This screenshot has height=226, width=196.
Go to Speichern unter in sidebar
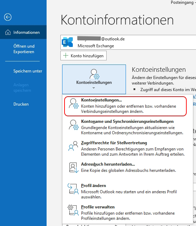click(x=28, y=71)
